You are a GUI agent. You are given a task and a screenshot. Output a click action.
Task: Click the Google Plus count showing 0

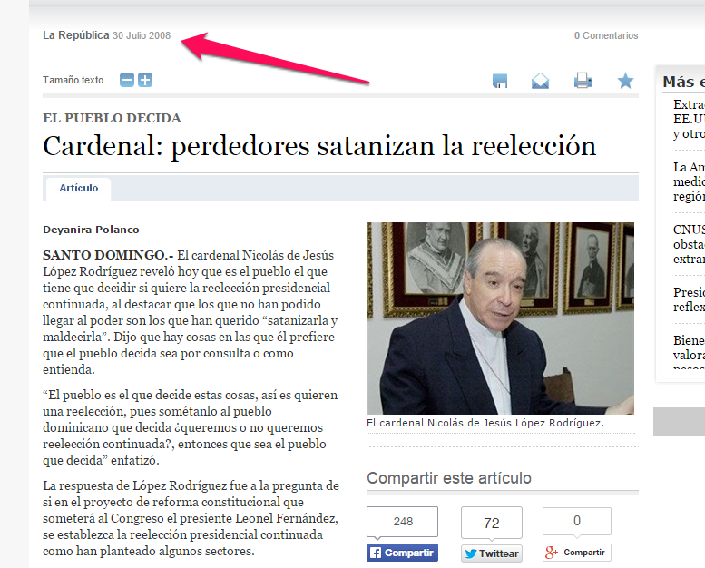click(577, 521)
